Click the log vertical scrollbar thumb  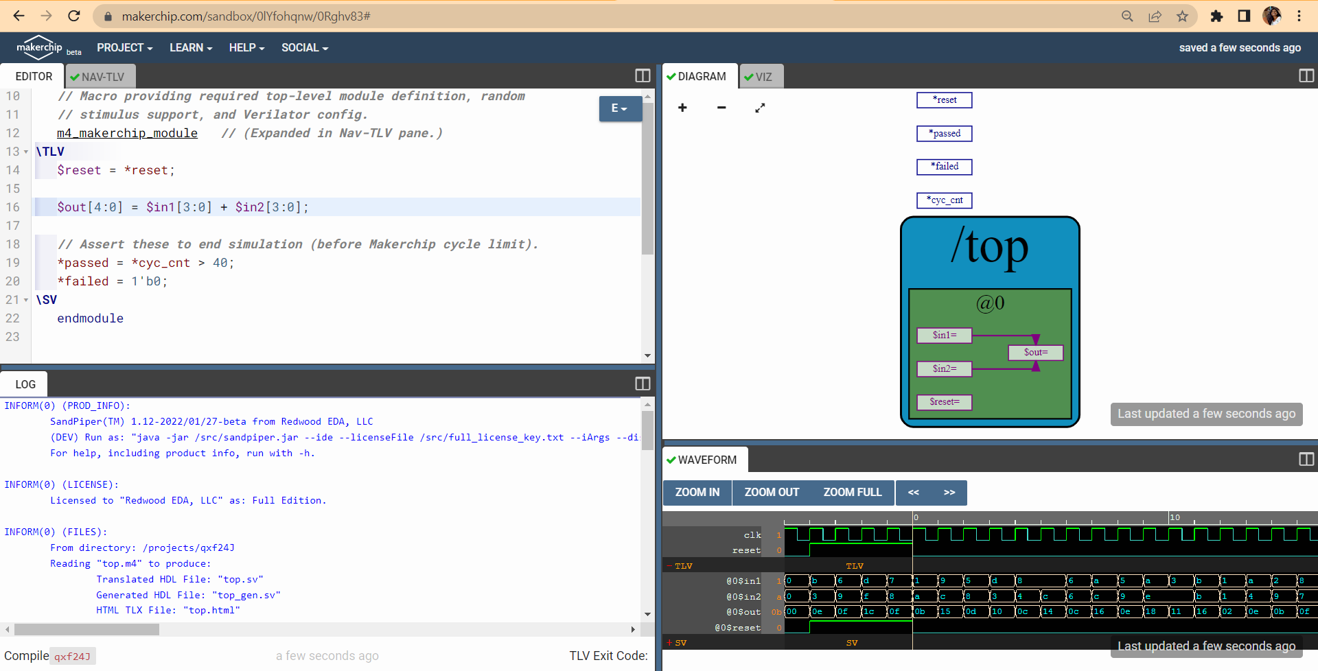(x=647, y=430)
